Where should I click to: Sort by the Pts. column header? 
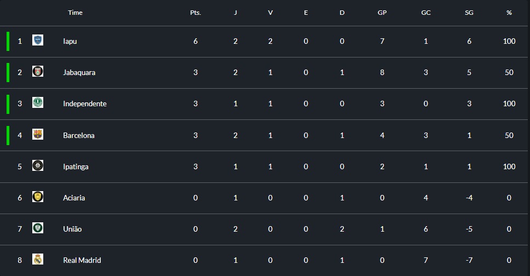pos(195,13)
